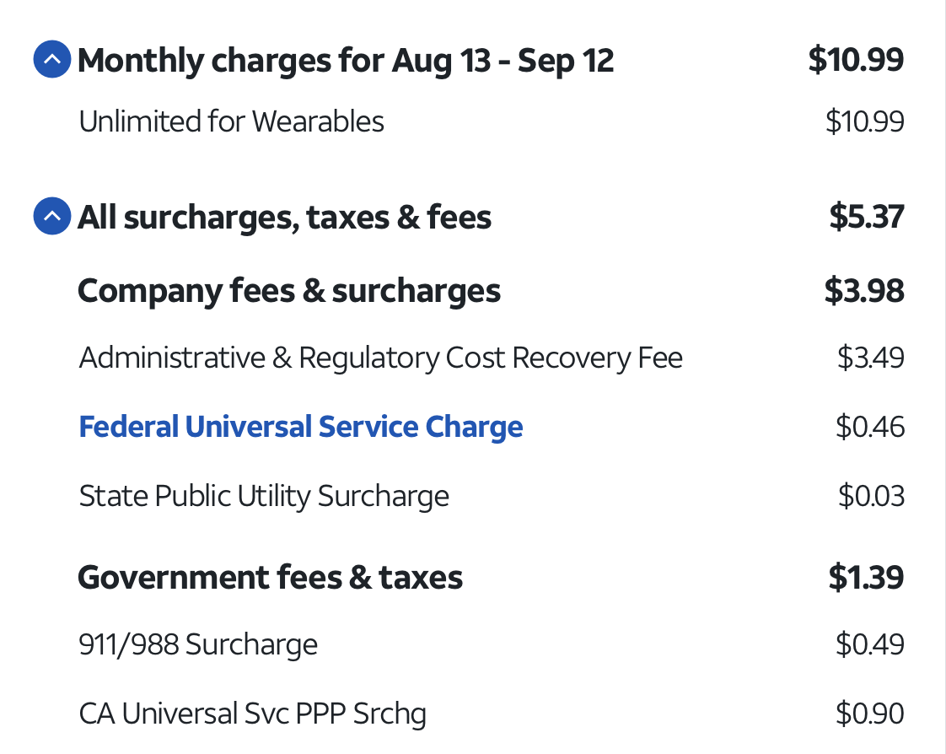Select the Administrative & Regulatory Cost Recovery Fee
This screenshot has width=946, height=754.
[380, 358]
